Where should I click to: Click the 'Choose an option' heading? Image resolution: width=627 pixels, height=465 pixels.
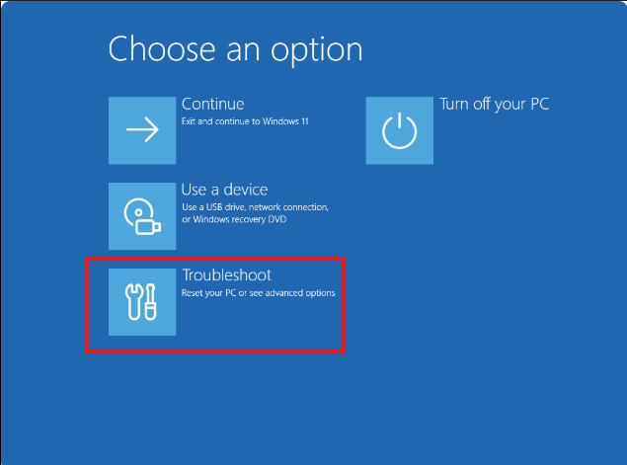pyautogui.click(x=235, y=49)
